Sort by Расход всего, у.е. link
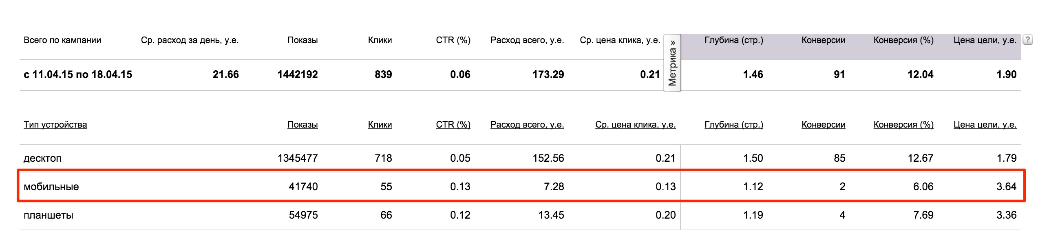 click(527, 125)
